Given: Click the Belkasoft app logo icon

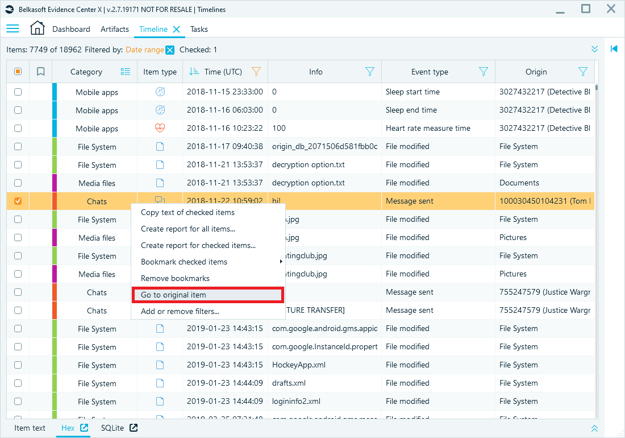Looking at the screenshot, I should tap(10, 9).
